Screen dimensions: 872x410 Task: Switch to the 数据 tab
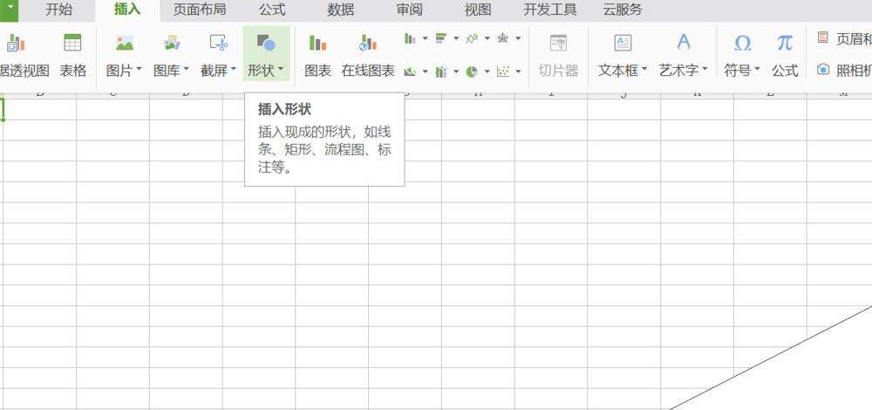click(341, 10)
